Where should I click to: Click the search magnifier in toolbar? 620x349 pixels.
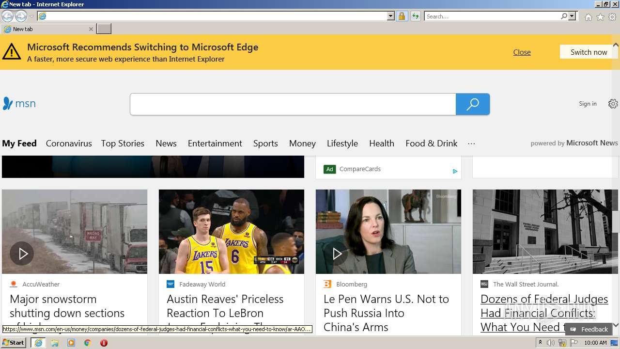click(564, 16)
